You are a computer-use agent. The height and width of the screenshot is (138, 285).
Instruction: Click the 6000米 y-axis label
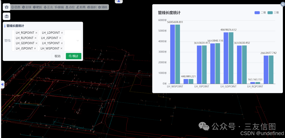163,20
